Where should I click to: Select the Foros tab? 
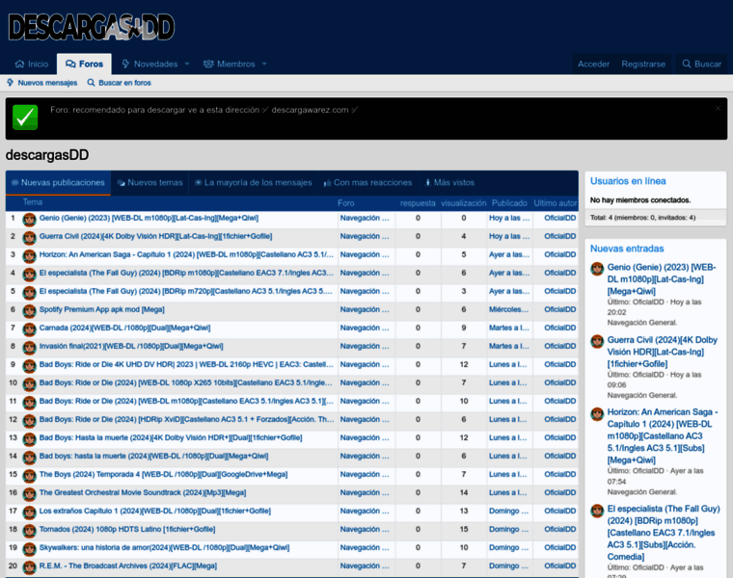(84, 64)
